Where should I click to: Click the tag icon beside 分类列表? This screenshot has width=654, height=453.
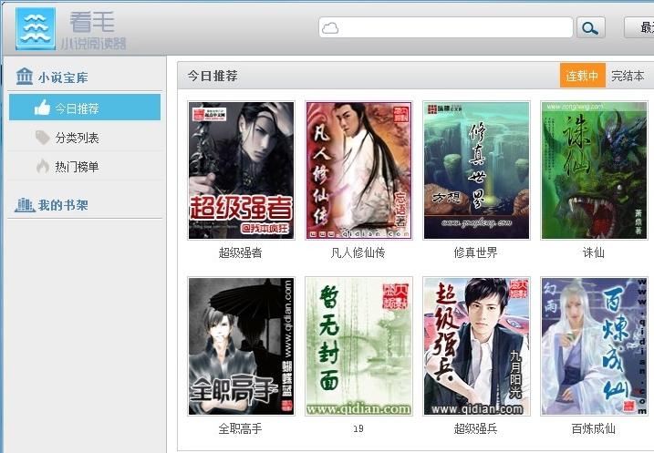pos(42,138)
